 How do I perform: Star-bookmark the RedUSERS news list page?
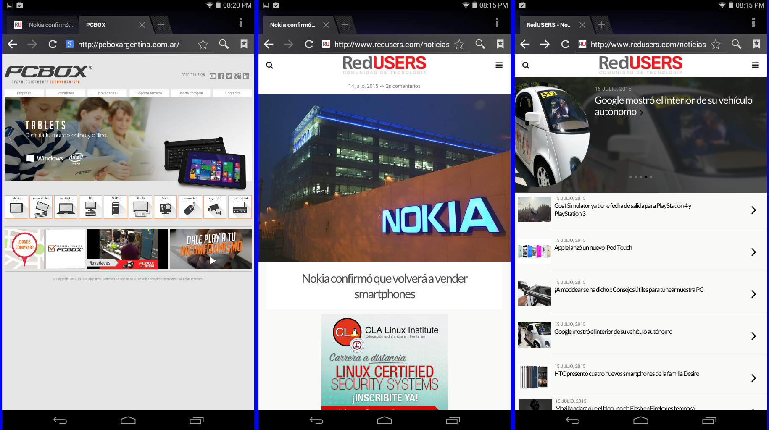coord(716,44)
